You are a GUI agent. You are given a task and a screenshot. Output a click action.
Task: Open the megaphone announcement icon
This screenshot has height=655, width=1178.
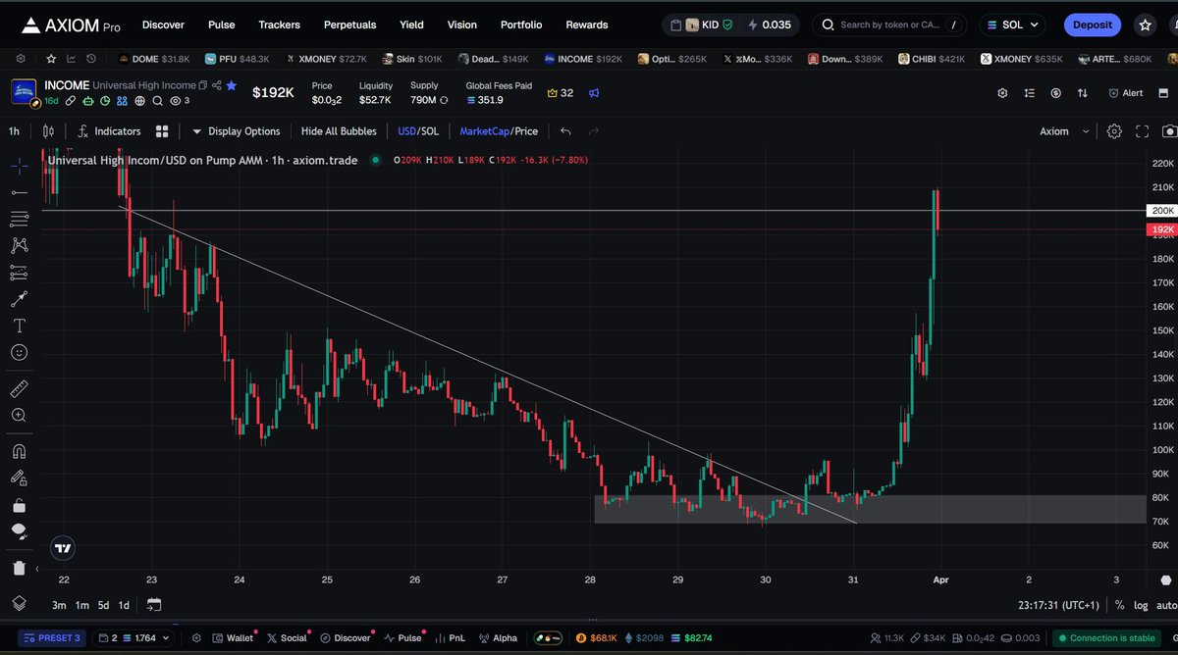pyautogui.click(x=594, y=93)
